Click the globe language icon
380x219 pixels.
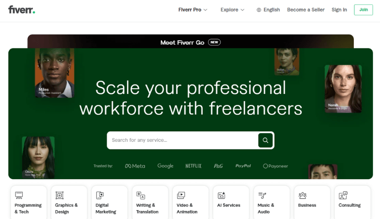(259, 10)
